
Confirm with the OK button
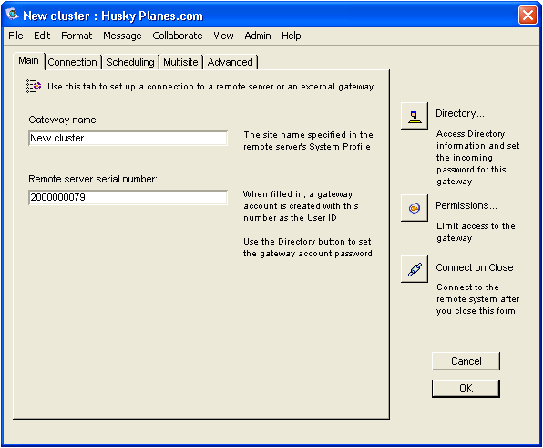[x=466, y=389]
